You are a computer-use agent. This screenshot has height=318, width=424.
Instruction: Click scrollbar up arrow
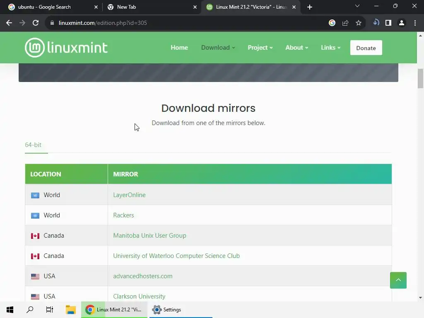pyautogui.click(x=420, y=36)
